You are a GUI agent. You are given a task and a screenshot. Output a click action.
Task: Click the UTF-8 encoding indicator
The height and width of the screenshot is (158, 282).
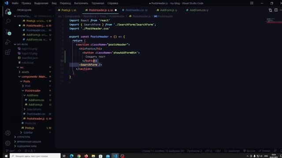point(208,151)
